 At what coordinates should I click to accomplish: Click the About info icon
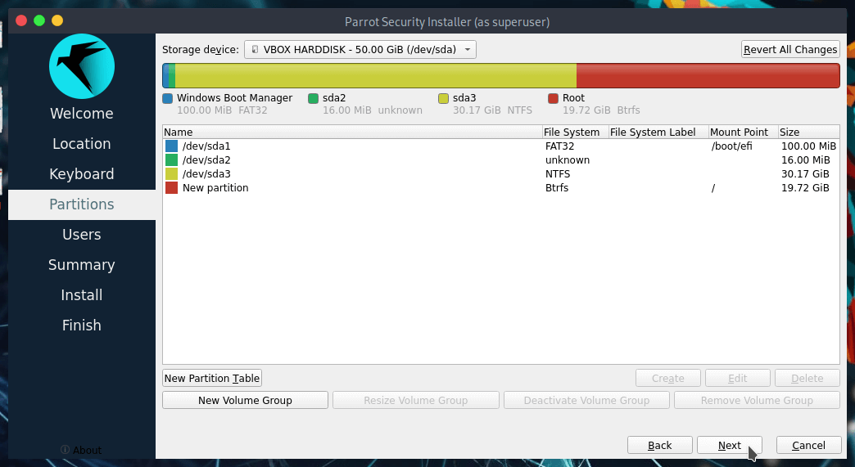point(65,450)
